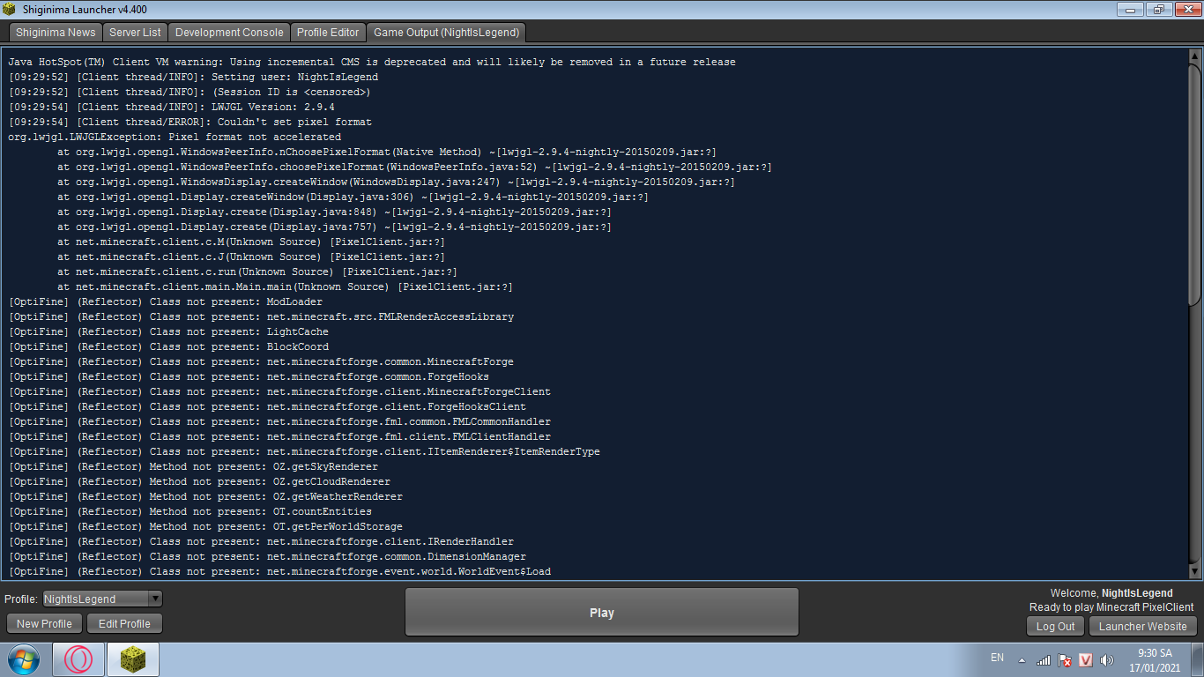Select the 'FMLRenderAccessLibrary' OptiFine line
Image resolution: width=1204 pixels, height=677 pixels.
261,317
